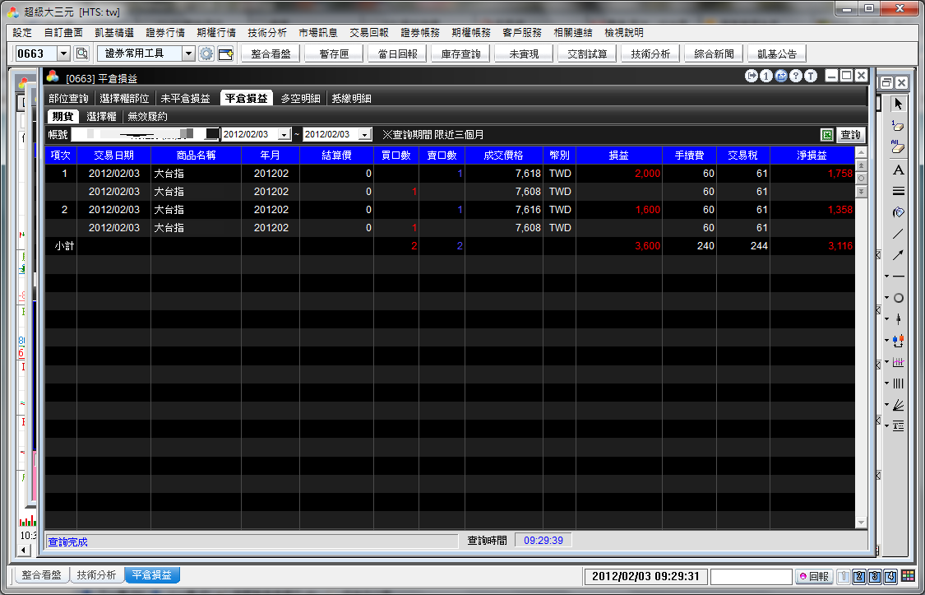925x595 pixels.
Task: Open the line thickness tool
Action: click(898, 191)
